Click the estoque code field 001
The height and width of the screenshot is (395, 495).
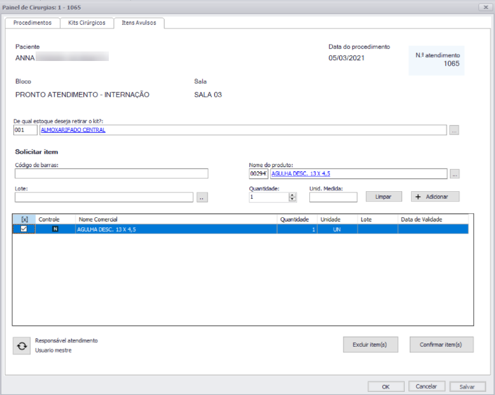(25, 130)
